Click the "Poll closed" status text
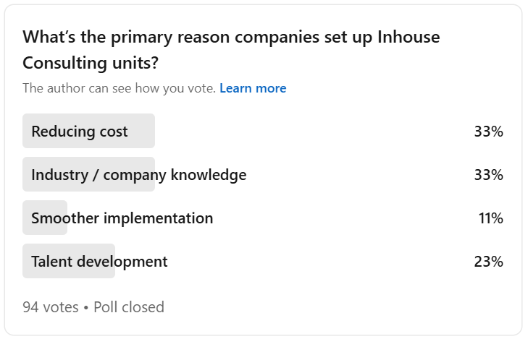The image size is (528, 339). pos(129,307)
